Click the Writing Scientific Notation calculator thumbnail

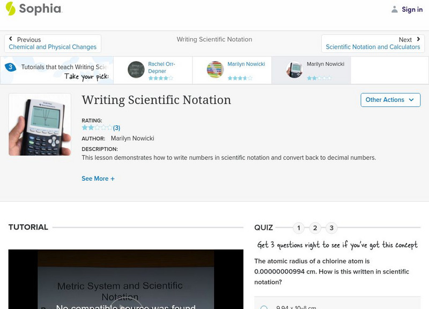[40, 124]
